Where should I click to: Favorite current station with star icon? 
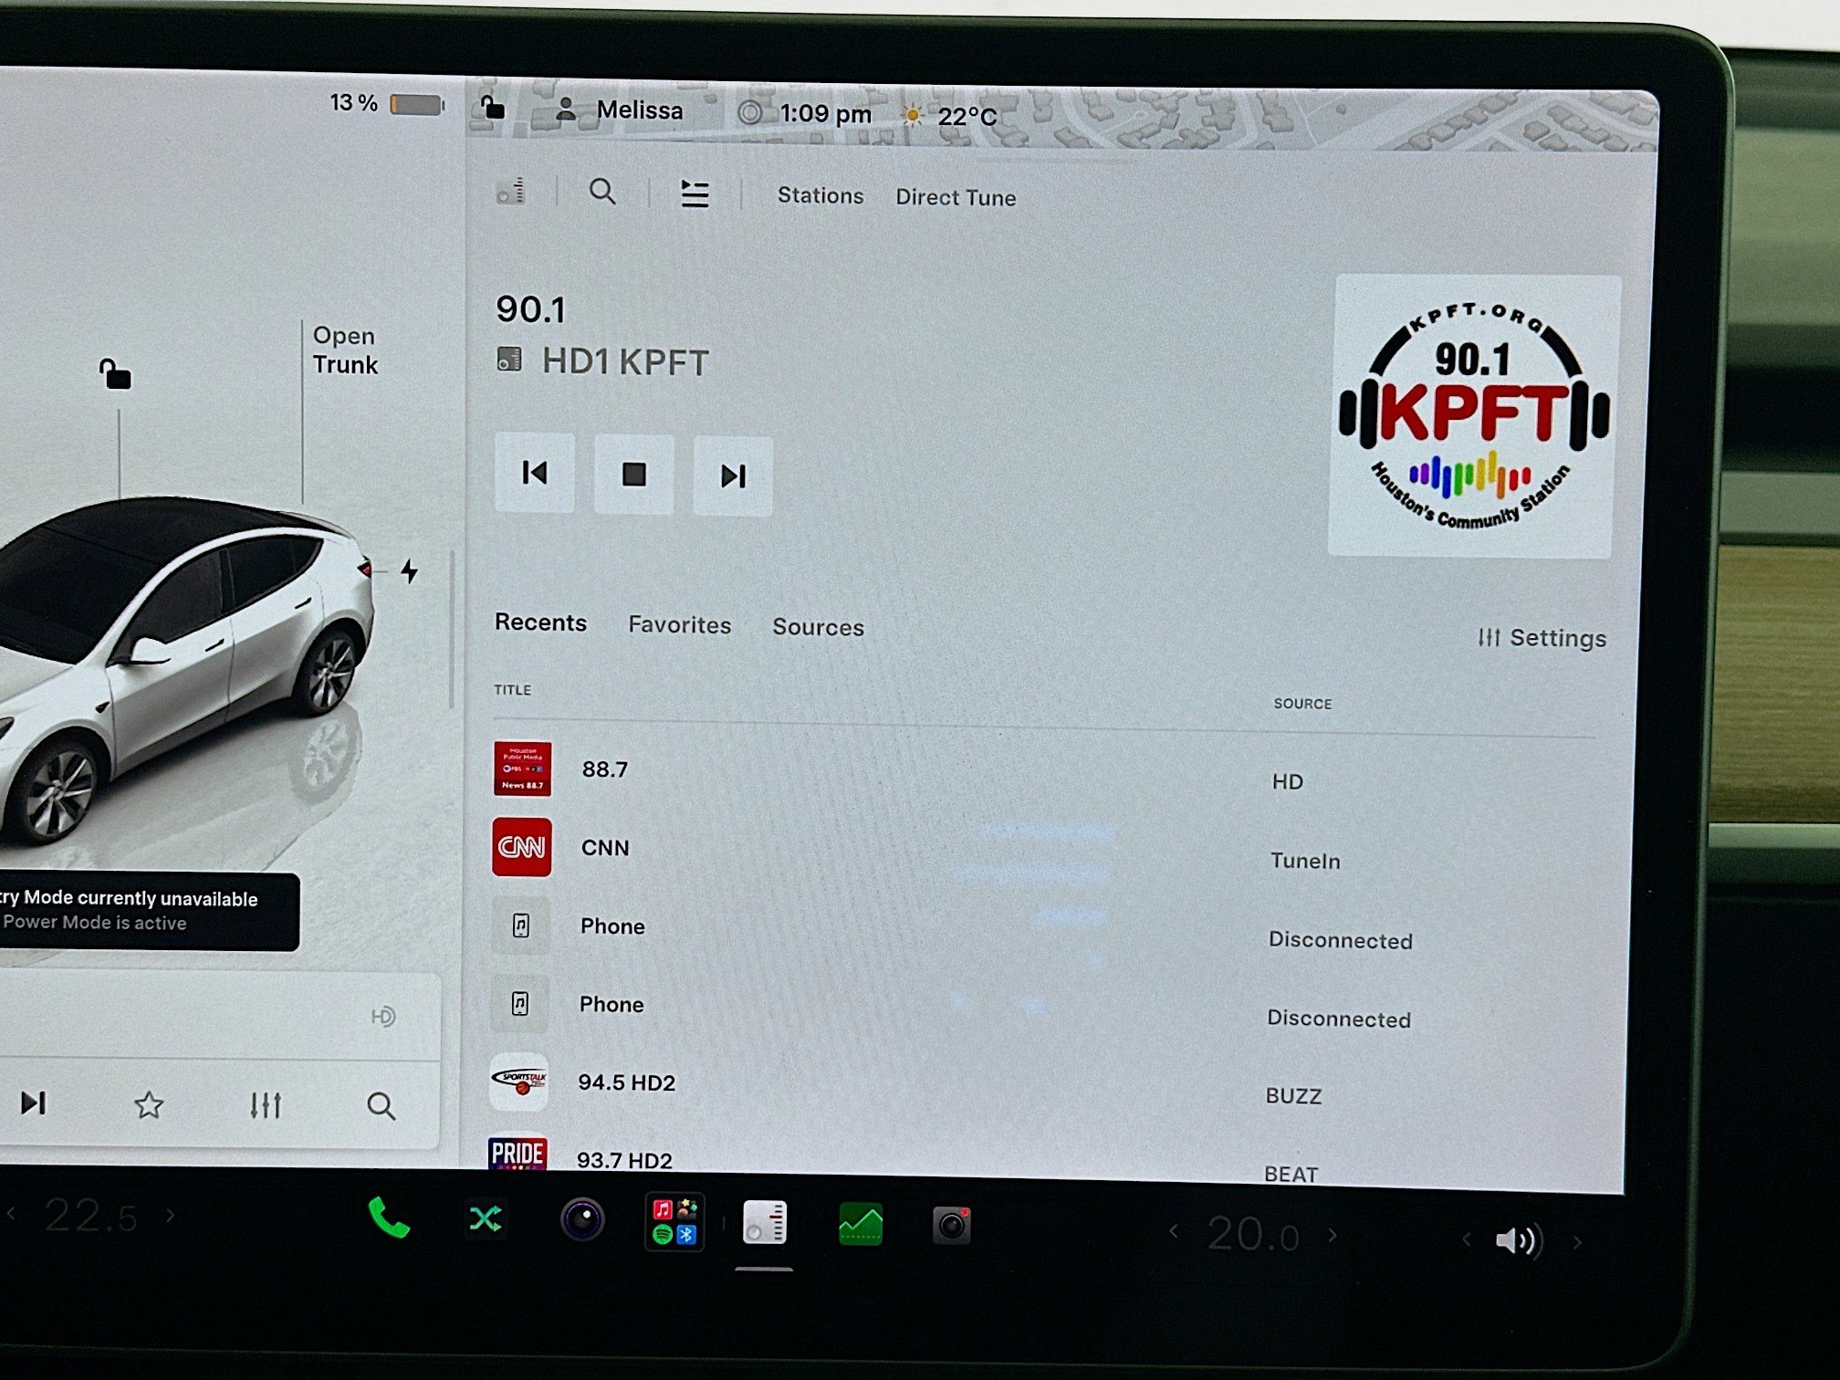(149, 1104)
